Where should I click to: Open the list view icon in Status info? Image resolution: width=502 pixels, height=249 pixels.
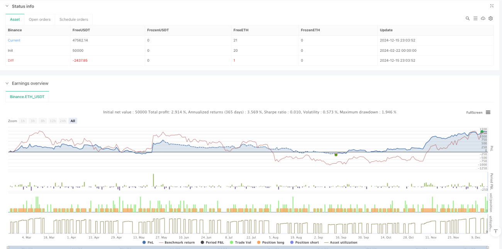click(x=475, y=19)
